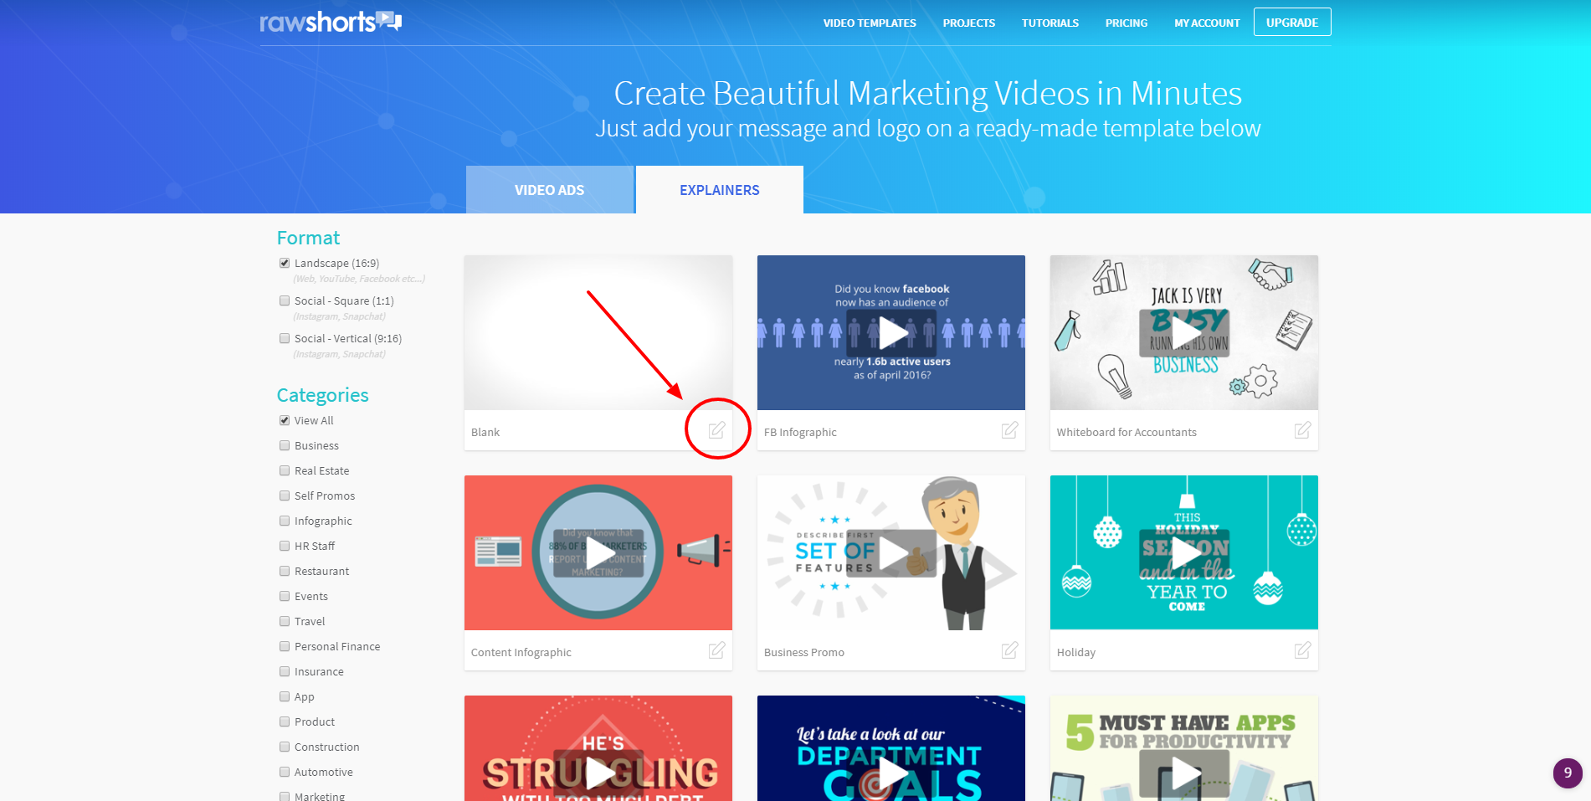This screenshot has width=1591, height=801.
Task: Check the Infographic category
Action: tap(285, 521)
